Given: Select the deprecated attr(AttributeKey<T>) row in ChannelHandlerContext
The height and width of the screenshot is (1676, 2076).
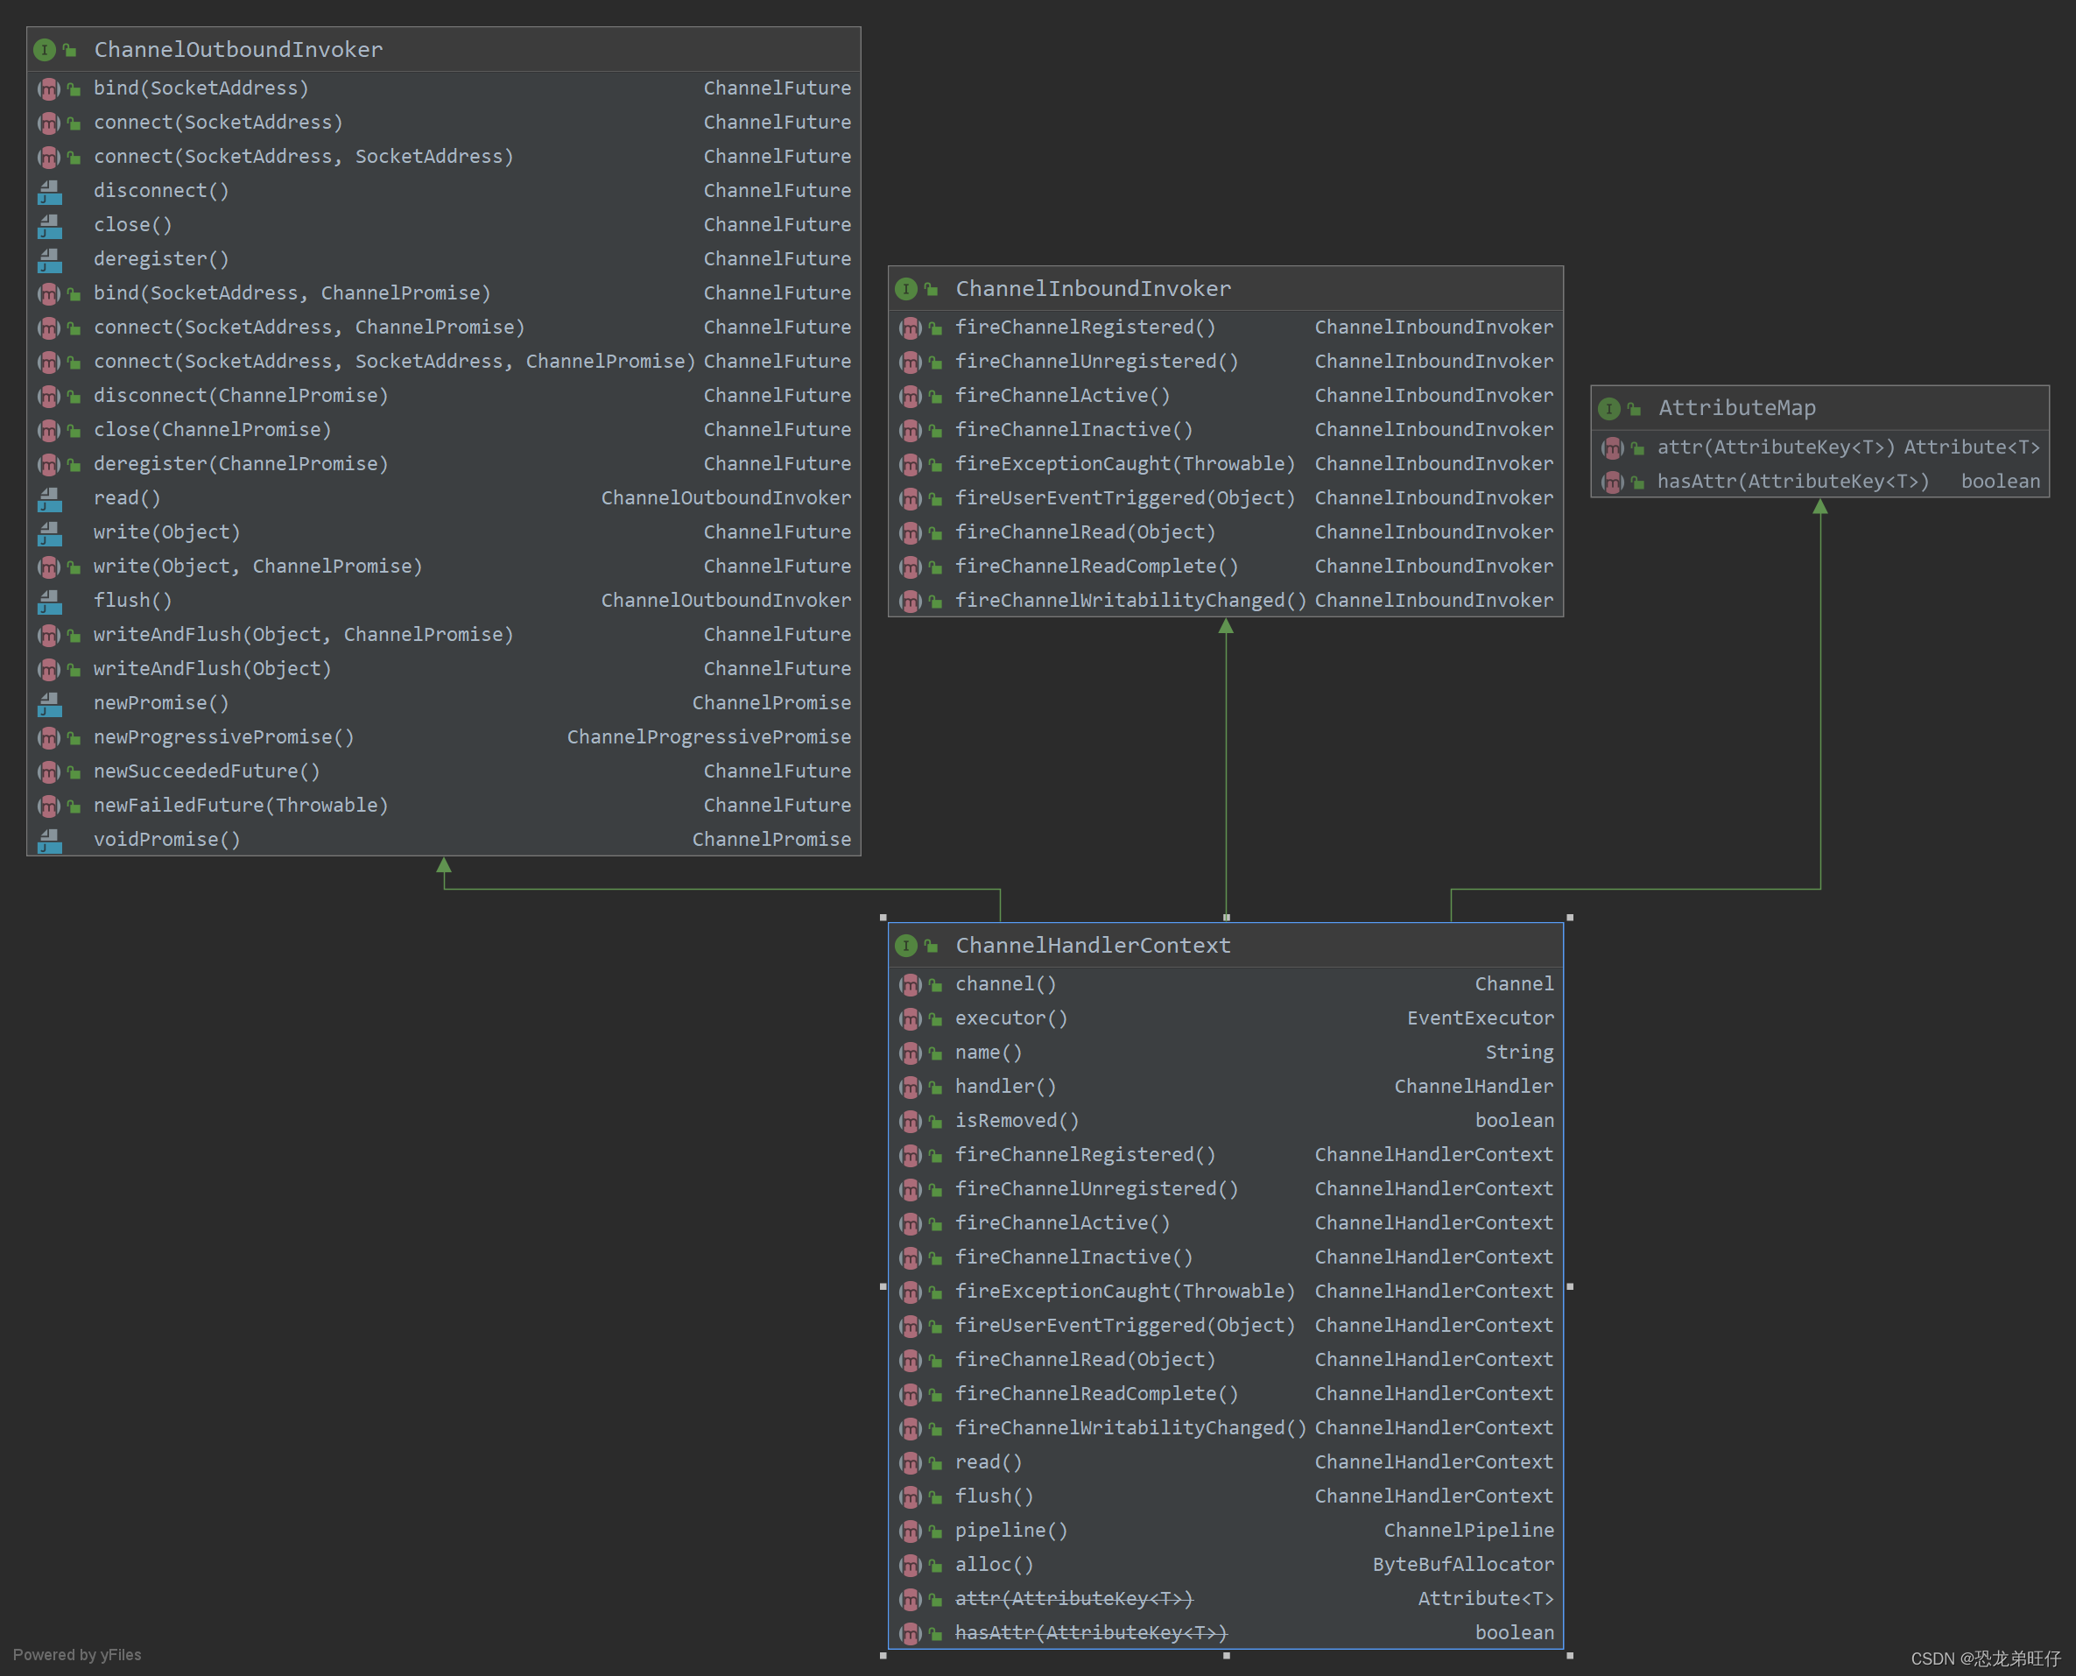Looking at the screenshot, I should click(x=1073, y=1599).
